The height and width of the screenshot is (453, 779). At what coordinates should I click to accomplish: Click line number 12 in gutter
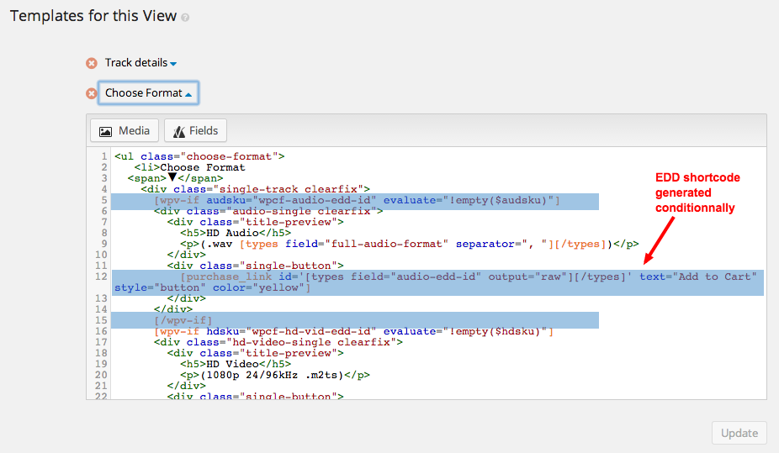coord(101,277)
